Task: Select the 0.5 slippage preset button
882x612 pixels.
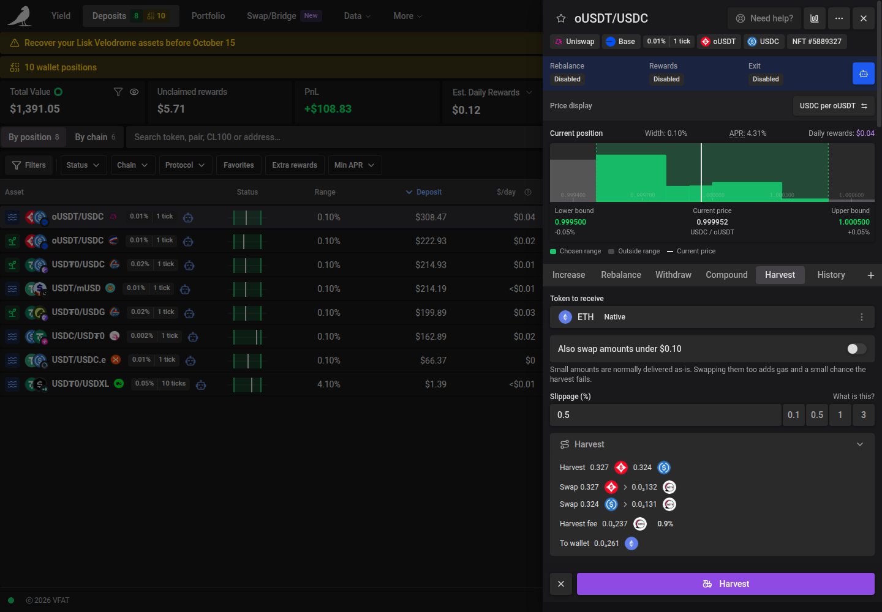Action: pos(817,415)
